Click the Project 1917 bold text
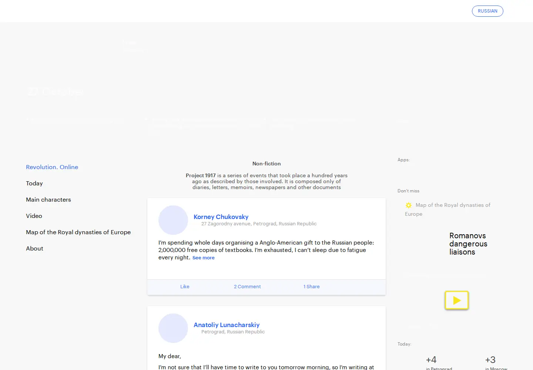The height and width of the screenshot is (370, 533). pyautogui.click(x=201, y=175)
